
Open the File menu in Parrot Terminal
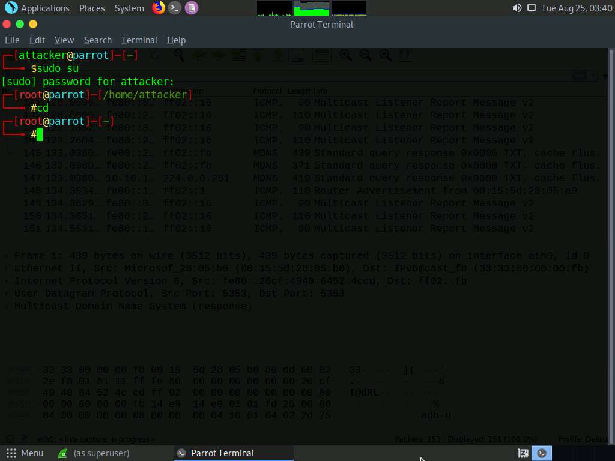point(12,40)
